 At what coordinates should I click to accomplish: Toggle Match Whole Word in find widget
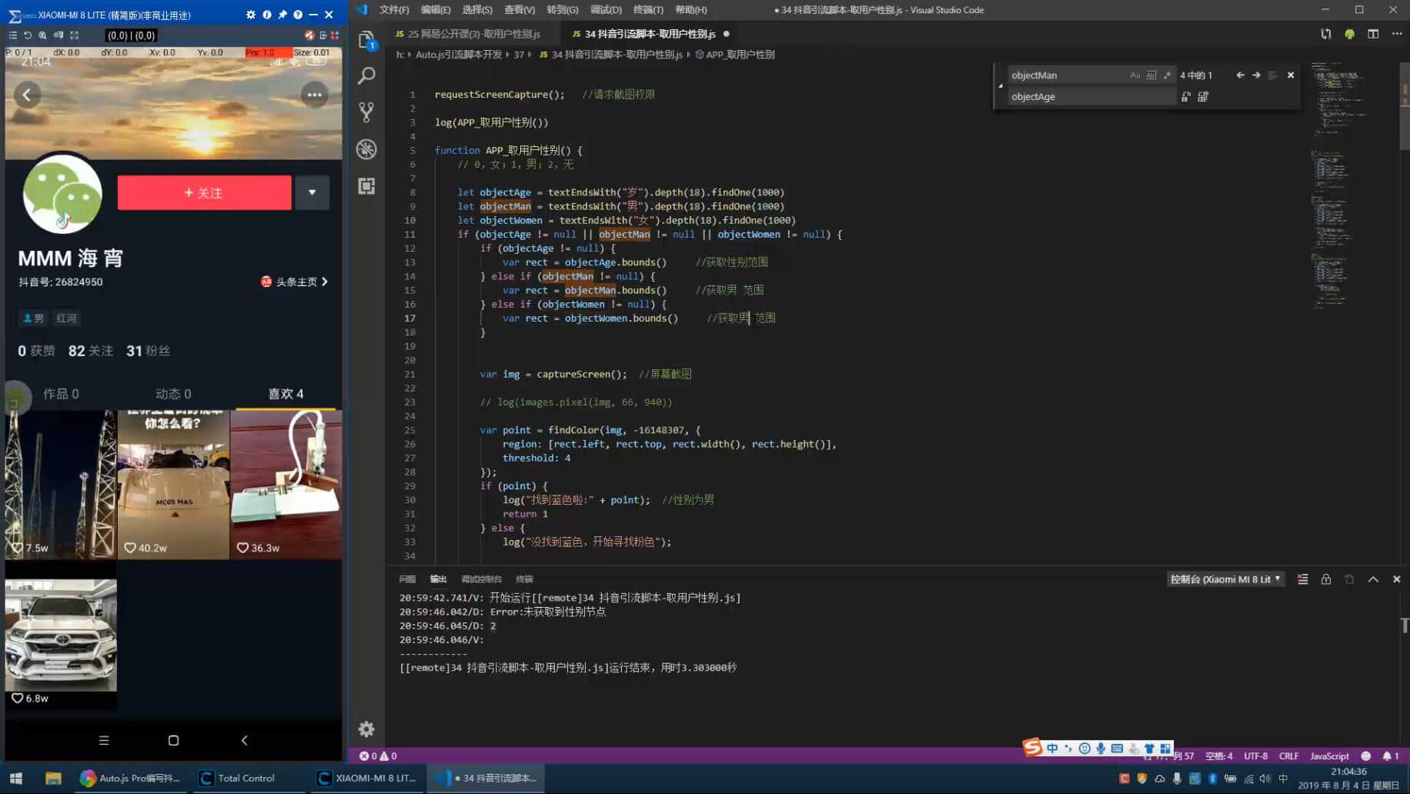click(1151, 75)
